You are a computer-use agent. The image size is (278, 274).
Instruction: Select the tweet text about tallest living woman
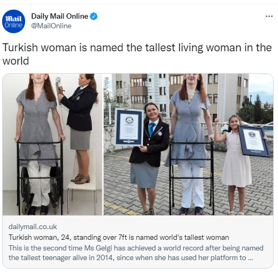click(x=137, y=54)
